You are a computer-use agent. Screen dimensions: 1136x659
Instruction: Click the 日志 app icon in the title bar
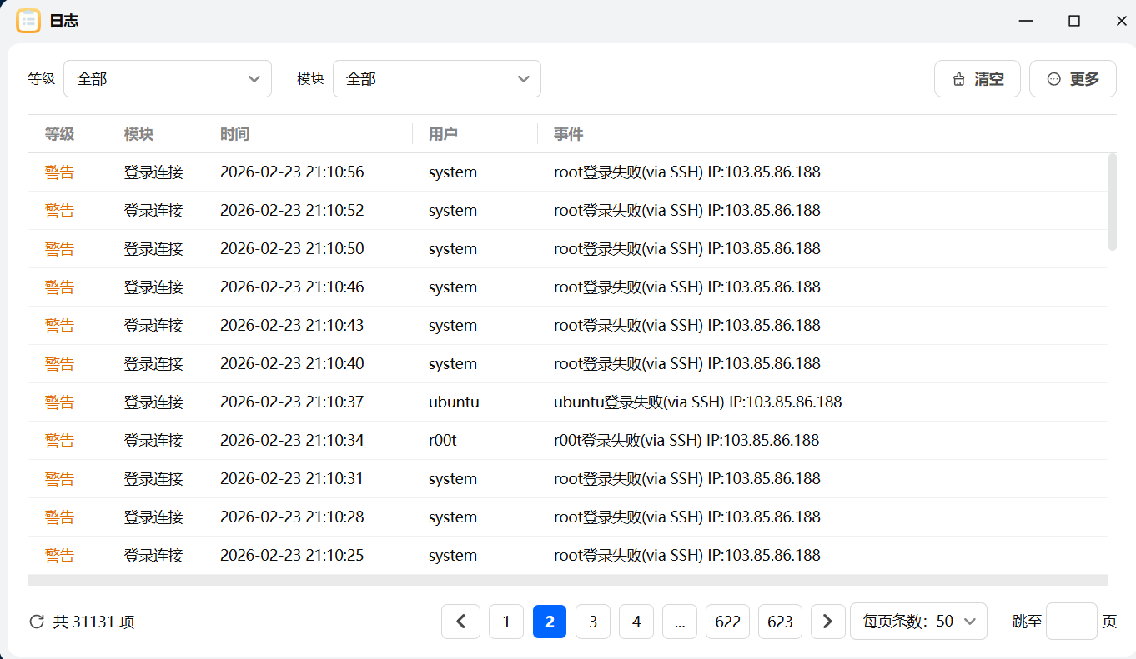[28, 20]
